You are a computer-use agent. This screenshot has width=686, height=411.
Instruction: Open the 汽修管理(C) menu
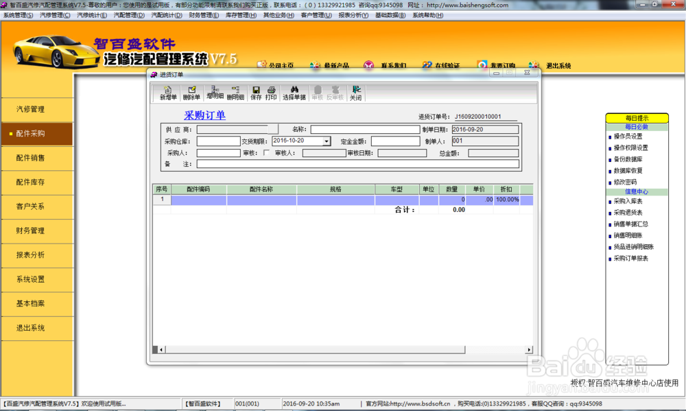tap(55, 15)
